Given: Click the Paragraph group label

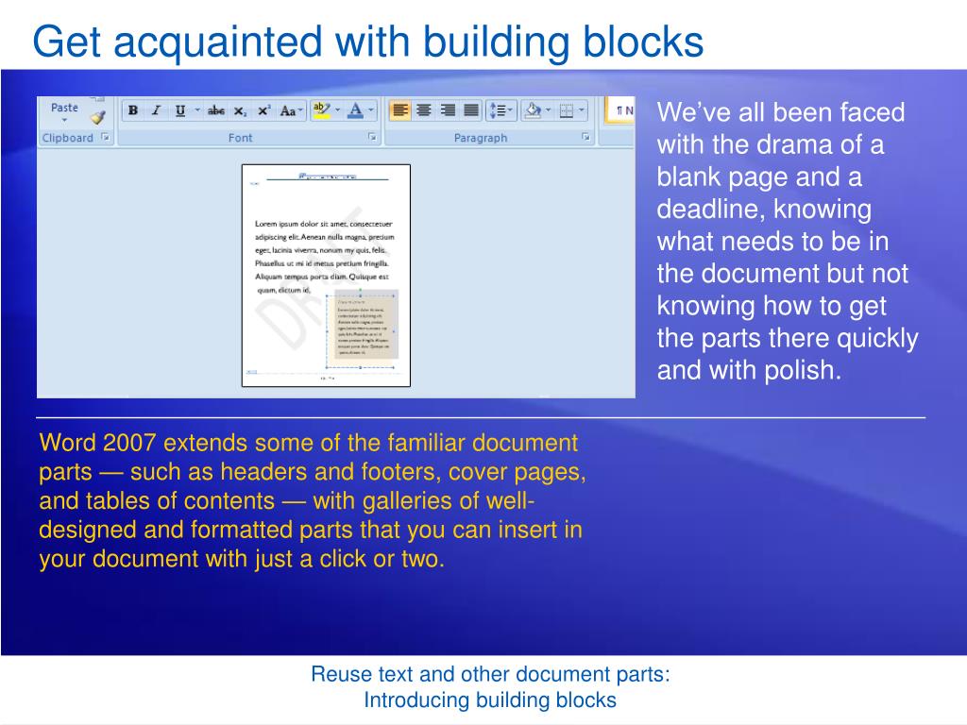Looking at the screenshot, I should click(x=481, y=138).
